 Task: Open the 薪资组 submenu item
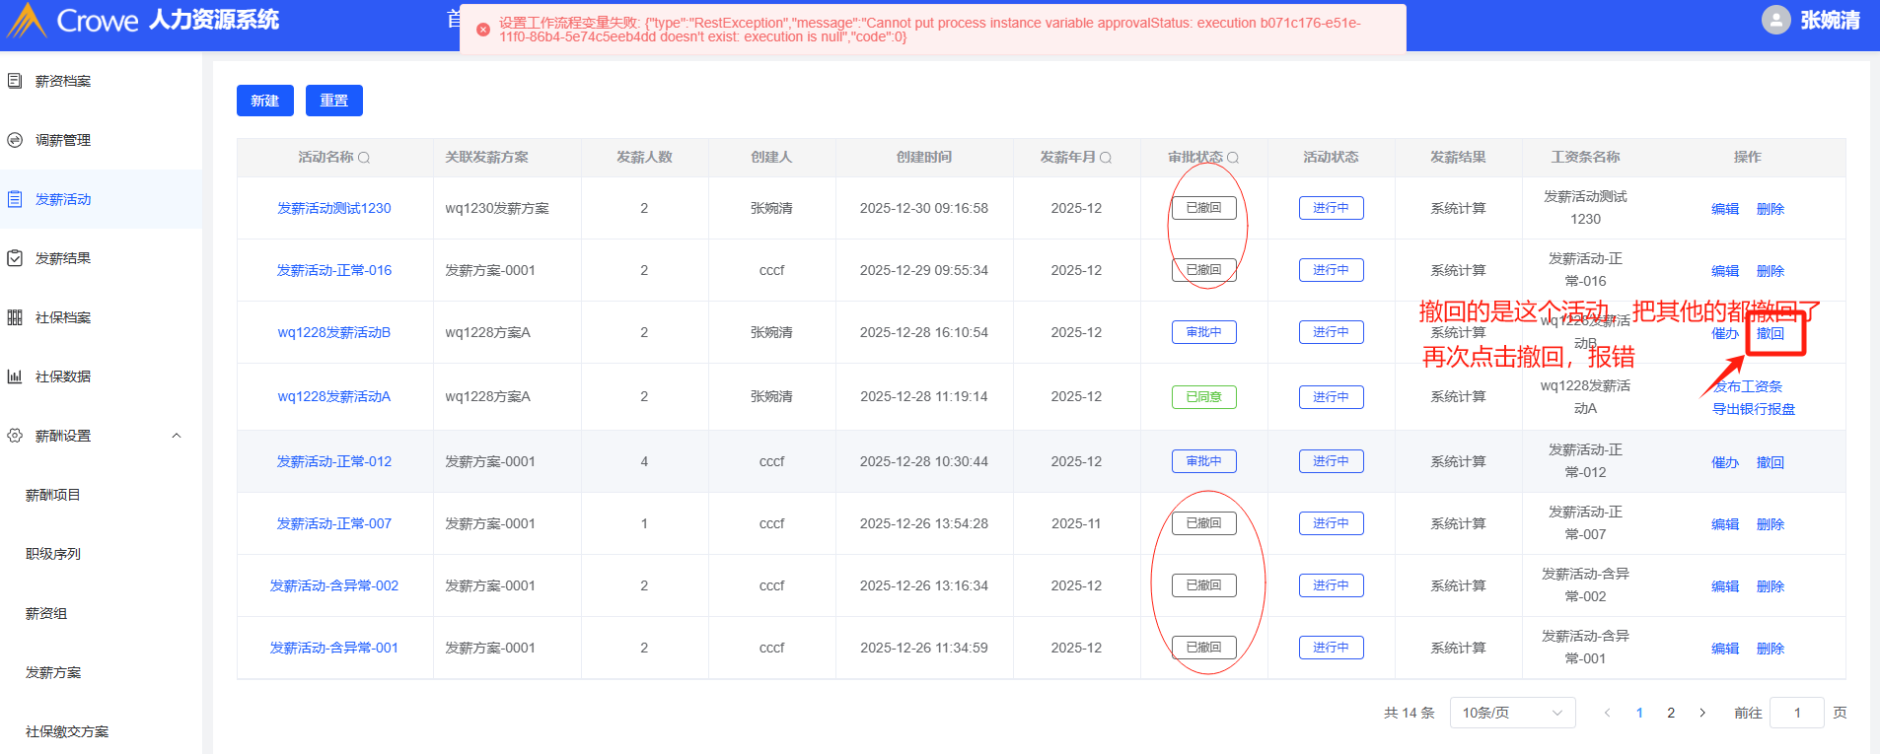pos(46,613)
